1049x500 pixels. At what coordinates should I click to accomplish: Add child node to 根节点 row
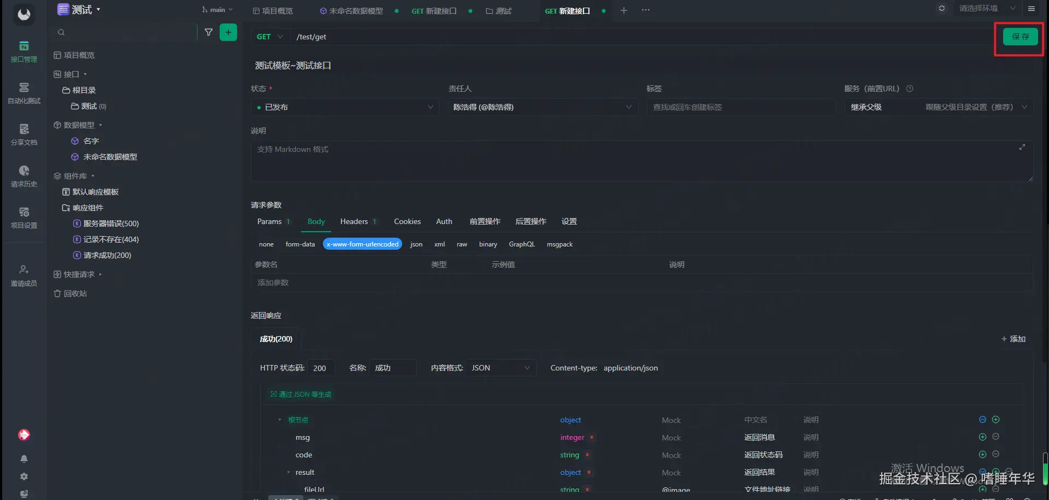[x=995, y=420]
